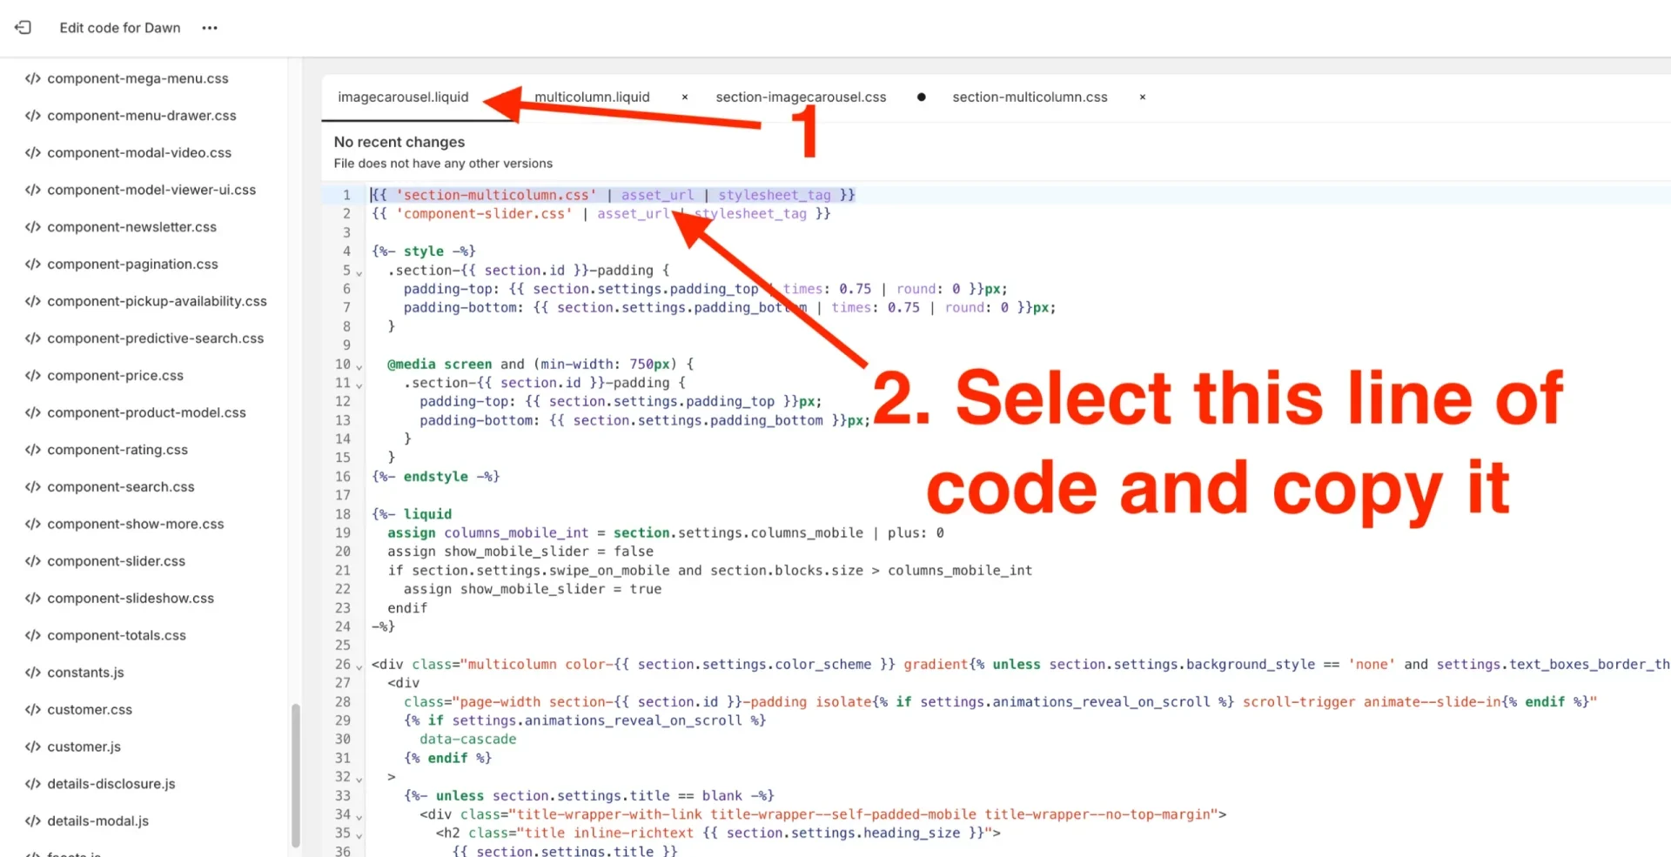
Task: Collapse the style block at line 5
Action: 359,271
